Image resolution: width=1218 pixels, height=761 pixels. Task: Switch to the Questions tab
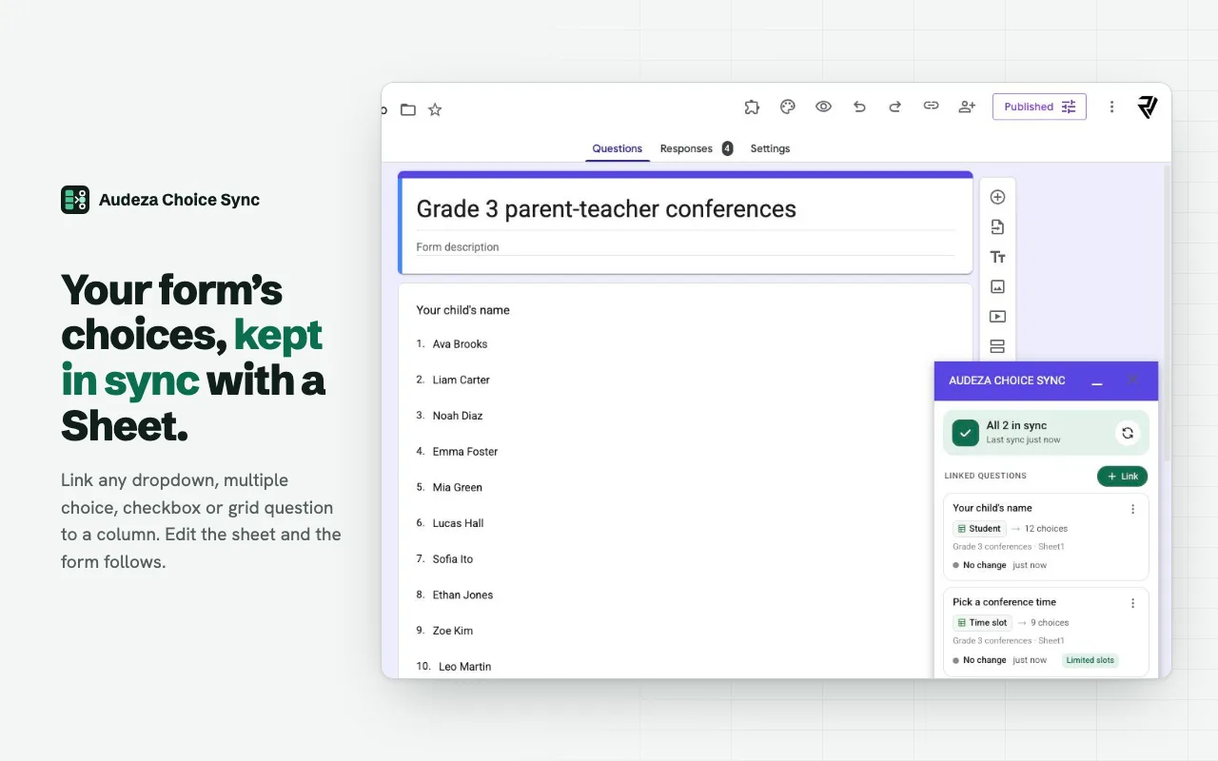coord(618,148)
